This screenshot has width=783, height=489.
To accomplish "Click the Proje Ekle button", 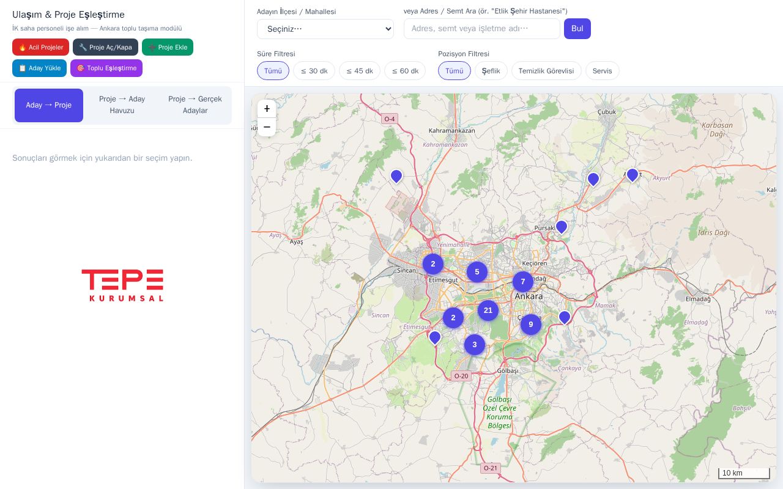I will tap(168, 47).
